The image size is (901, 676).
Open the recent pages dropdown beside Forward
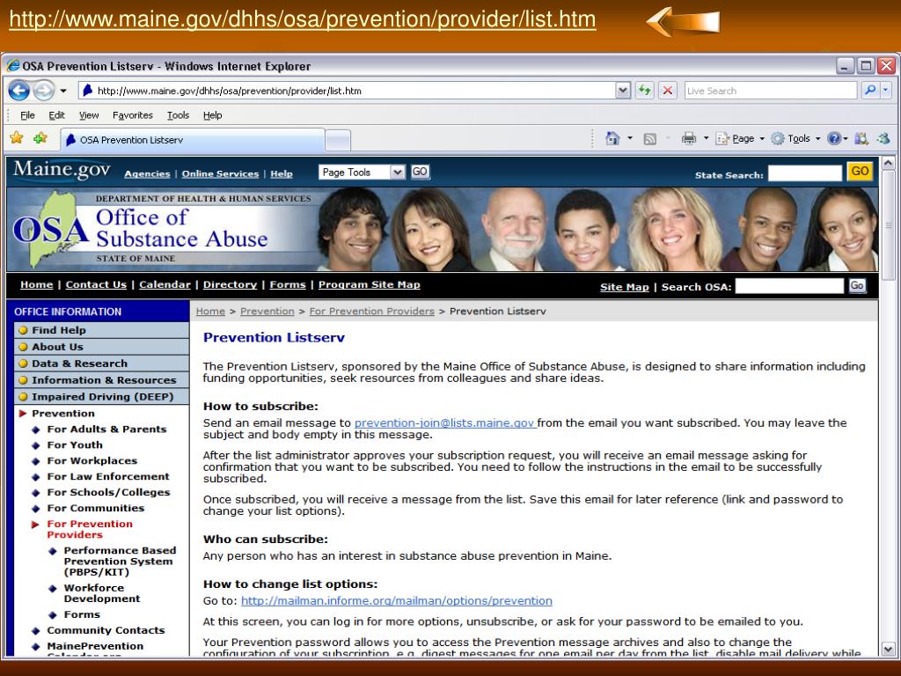63,91
